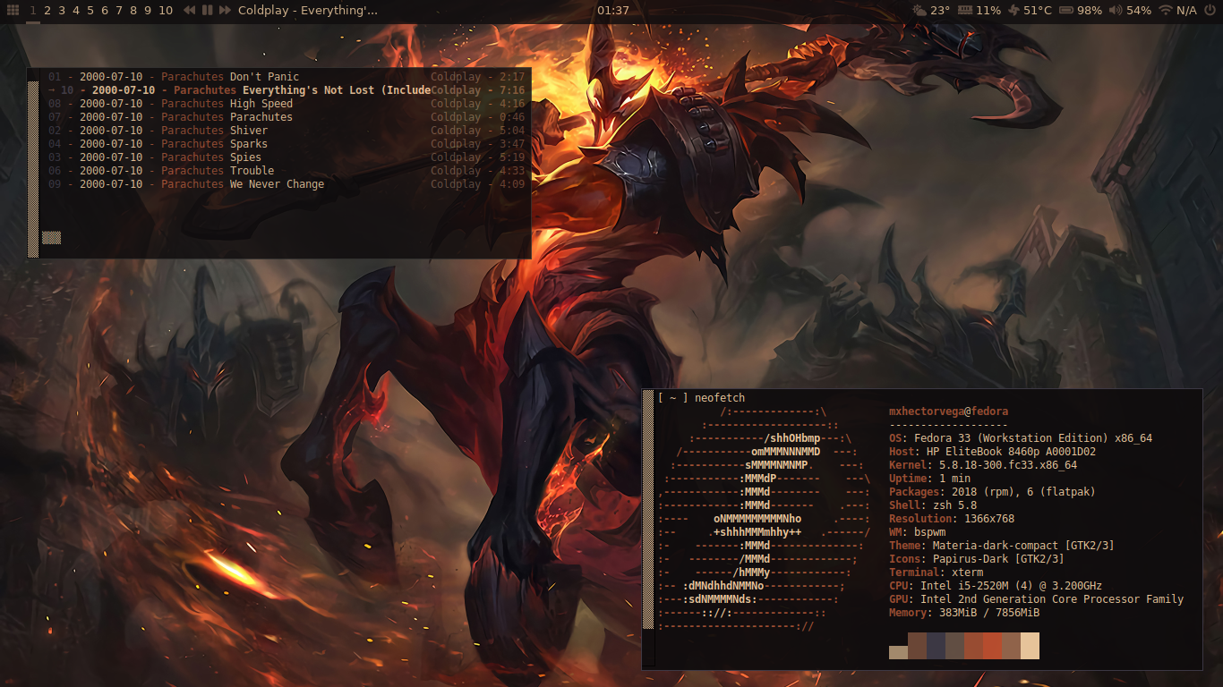Open the power menu icon
The image size is (1223, 687).
[1210, 11]
